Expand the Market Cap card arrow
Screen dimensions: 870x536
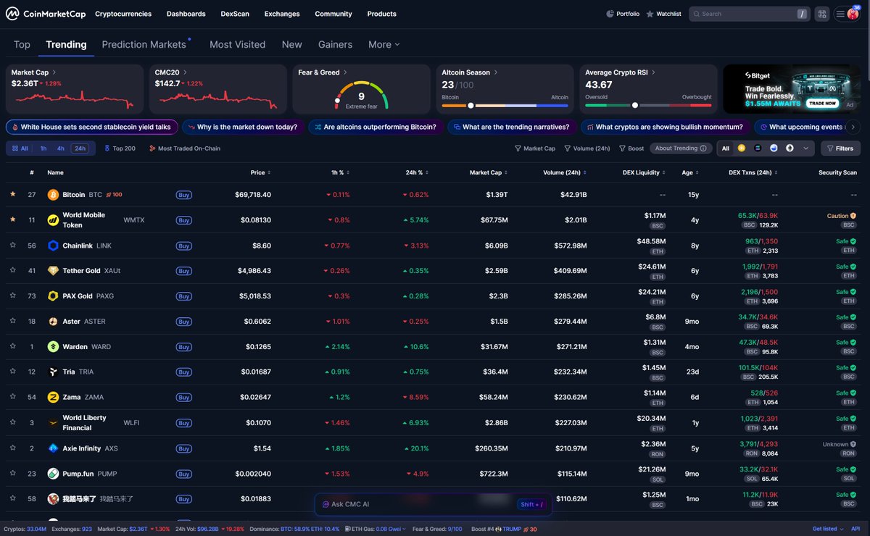(54, 72)
